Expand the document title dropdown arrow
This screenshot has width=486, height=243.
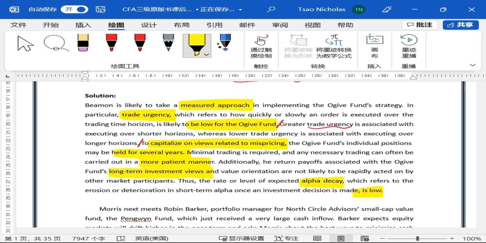240,10
